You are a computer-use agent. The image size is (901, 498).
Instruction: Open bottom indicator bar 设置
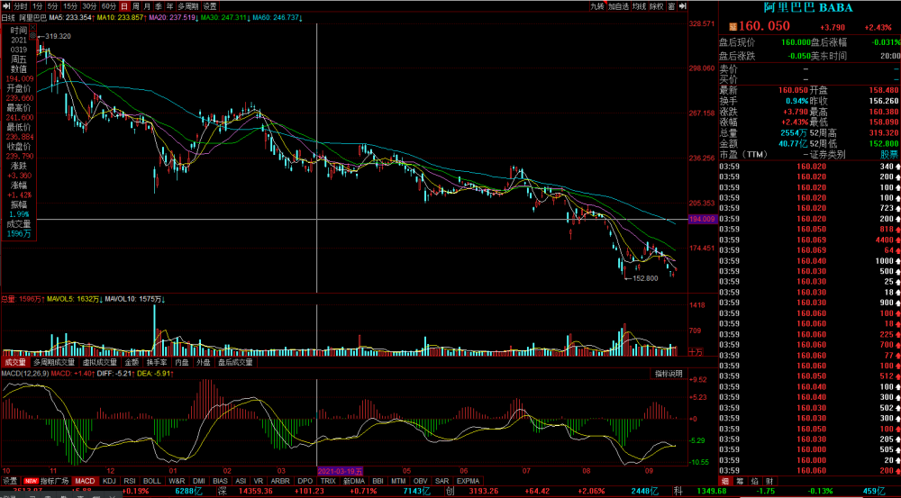pos(10,481)
